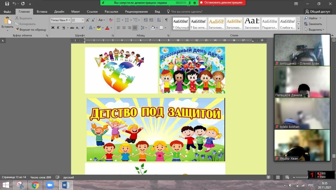Center-align the paragraph text

pyautogui.click(x=124, y=28)
